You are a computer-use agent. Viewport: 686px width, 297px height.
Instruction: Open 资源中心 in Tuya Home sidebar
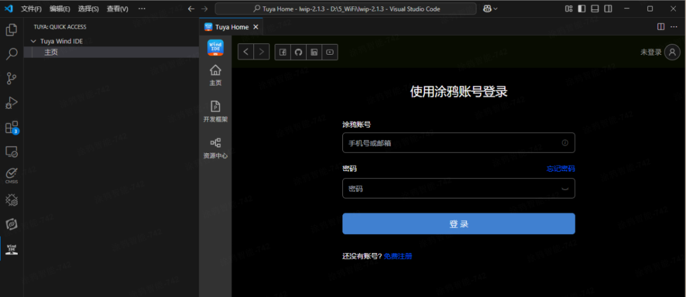[215, 149]
